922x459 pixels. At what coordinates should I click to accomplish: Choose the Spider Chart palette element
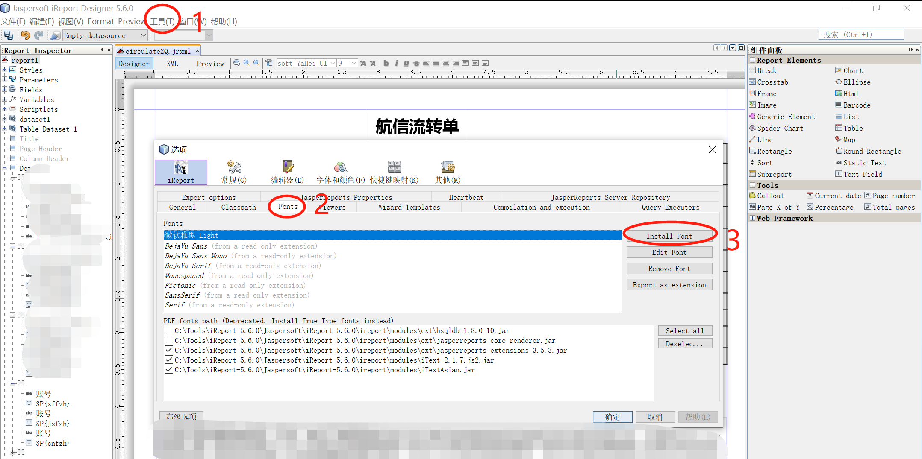776,128
